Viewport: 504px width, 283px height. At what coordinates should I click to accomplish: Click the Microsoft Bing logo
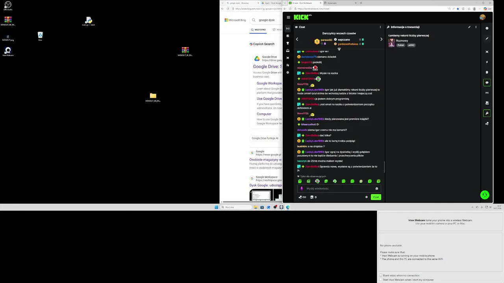click(235, 20)
